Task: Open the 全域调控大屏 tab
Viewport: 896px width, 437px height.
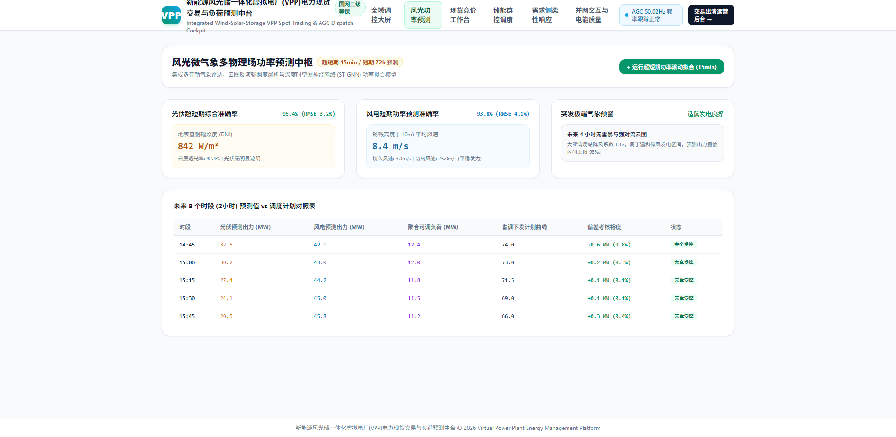Action: coord(381,15)
